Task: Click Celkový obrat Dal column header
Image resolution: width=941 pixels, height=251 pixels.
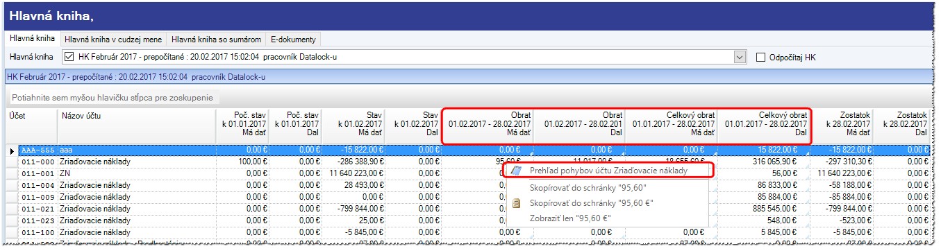Action: pyautogui.click(x=764, y=126)
